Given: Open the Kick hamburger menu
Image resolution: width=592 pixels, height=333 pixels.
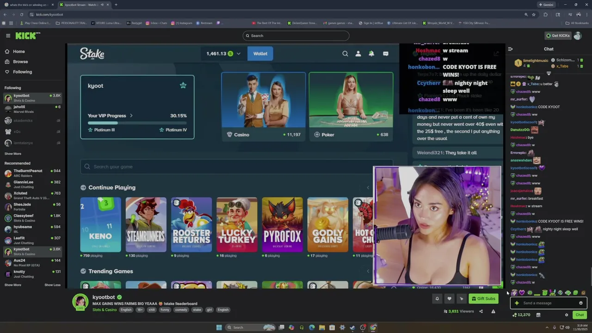Looking at the screenshot, I should (8, 36).
